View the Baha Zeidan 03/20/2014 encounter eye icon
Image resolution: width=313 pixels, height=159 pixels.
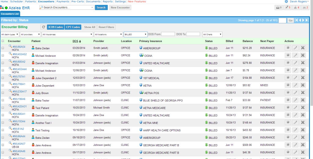288,48
